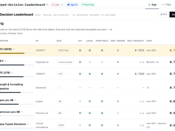
Task: Click the SIZE column header
Action: pos(59,41)
